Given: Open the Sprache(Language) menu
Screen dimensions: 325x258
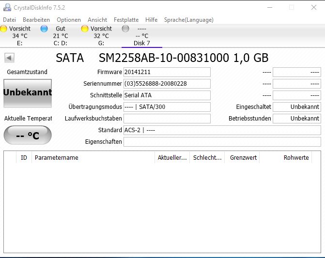Looking at the screenshot, I should coord(189,20).
